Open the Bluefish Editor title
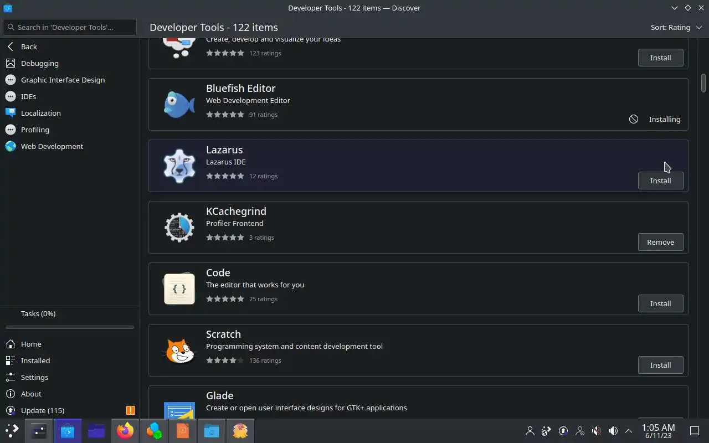Screen dimensions: 709x443 coord(240,88)
